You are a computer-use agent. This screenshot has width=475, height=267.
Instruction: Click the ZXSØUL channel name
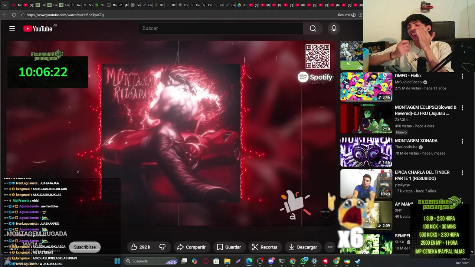(x=402, y=120)
